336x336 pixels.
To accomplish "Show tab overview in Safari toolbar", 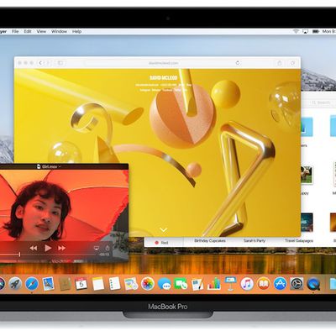I will [x=292, y=63].
